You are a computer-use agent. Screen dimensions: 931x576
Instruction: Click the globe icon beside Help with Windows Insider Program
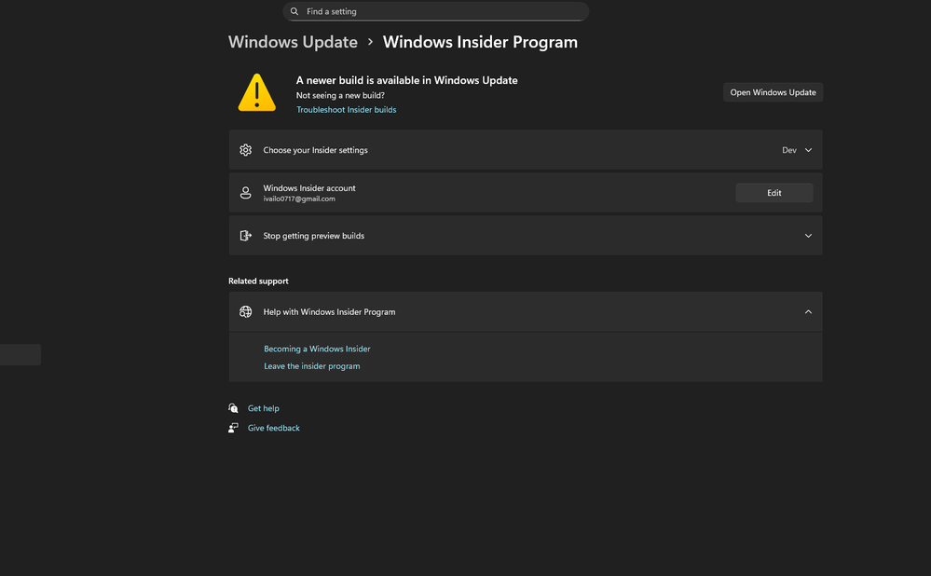click(x=245, y=311)
